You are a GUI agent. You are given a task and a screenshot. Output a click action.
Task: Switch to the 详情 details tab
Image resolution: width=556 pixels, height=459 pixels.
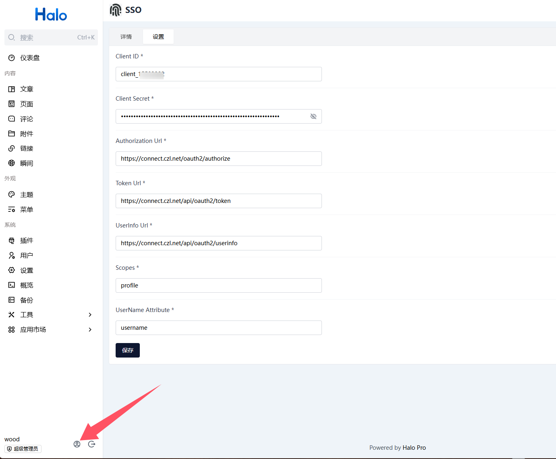(x=126, y=37)
